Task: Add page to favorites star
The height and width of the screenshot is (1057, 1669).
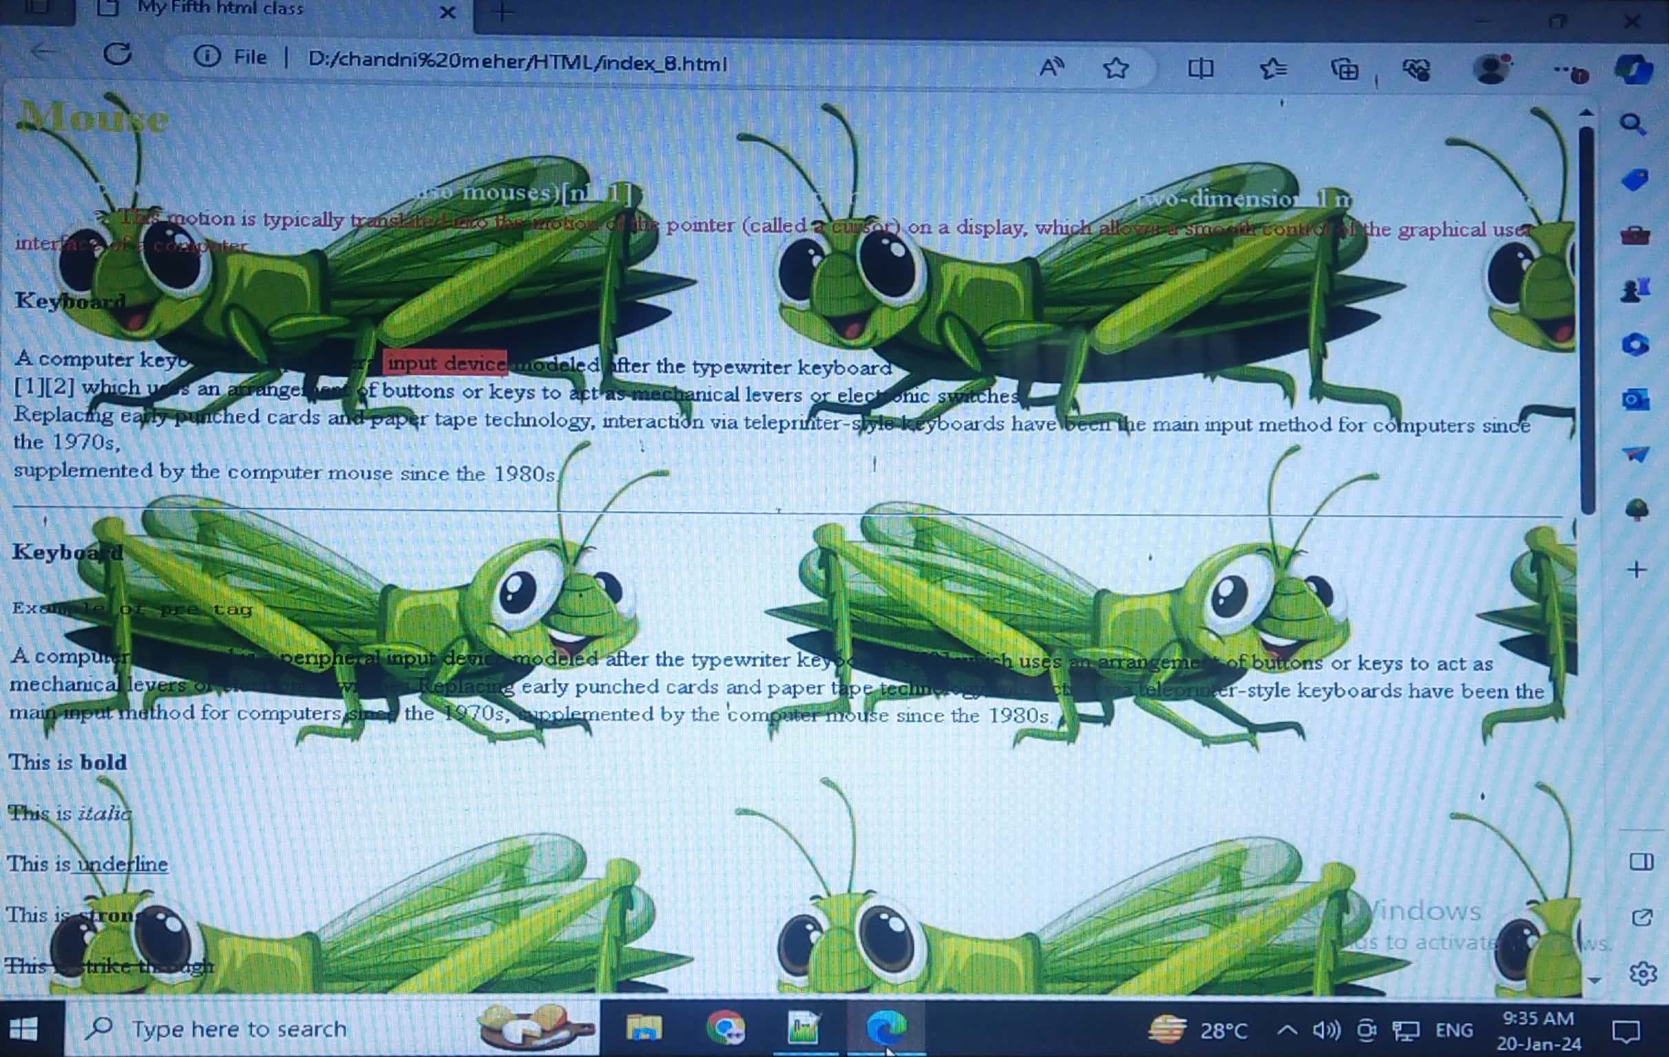Action: pos(1116,69)
